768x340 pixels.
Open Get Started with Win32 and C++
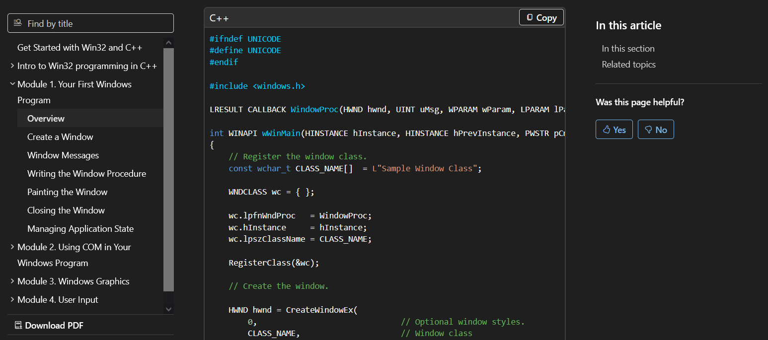pos(79,48)
